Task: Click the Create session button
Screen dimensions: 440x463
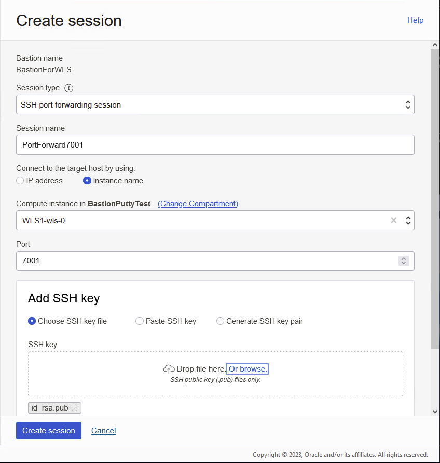Action: 48,430
